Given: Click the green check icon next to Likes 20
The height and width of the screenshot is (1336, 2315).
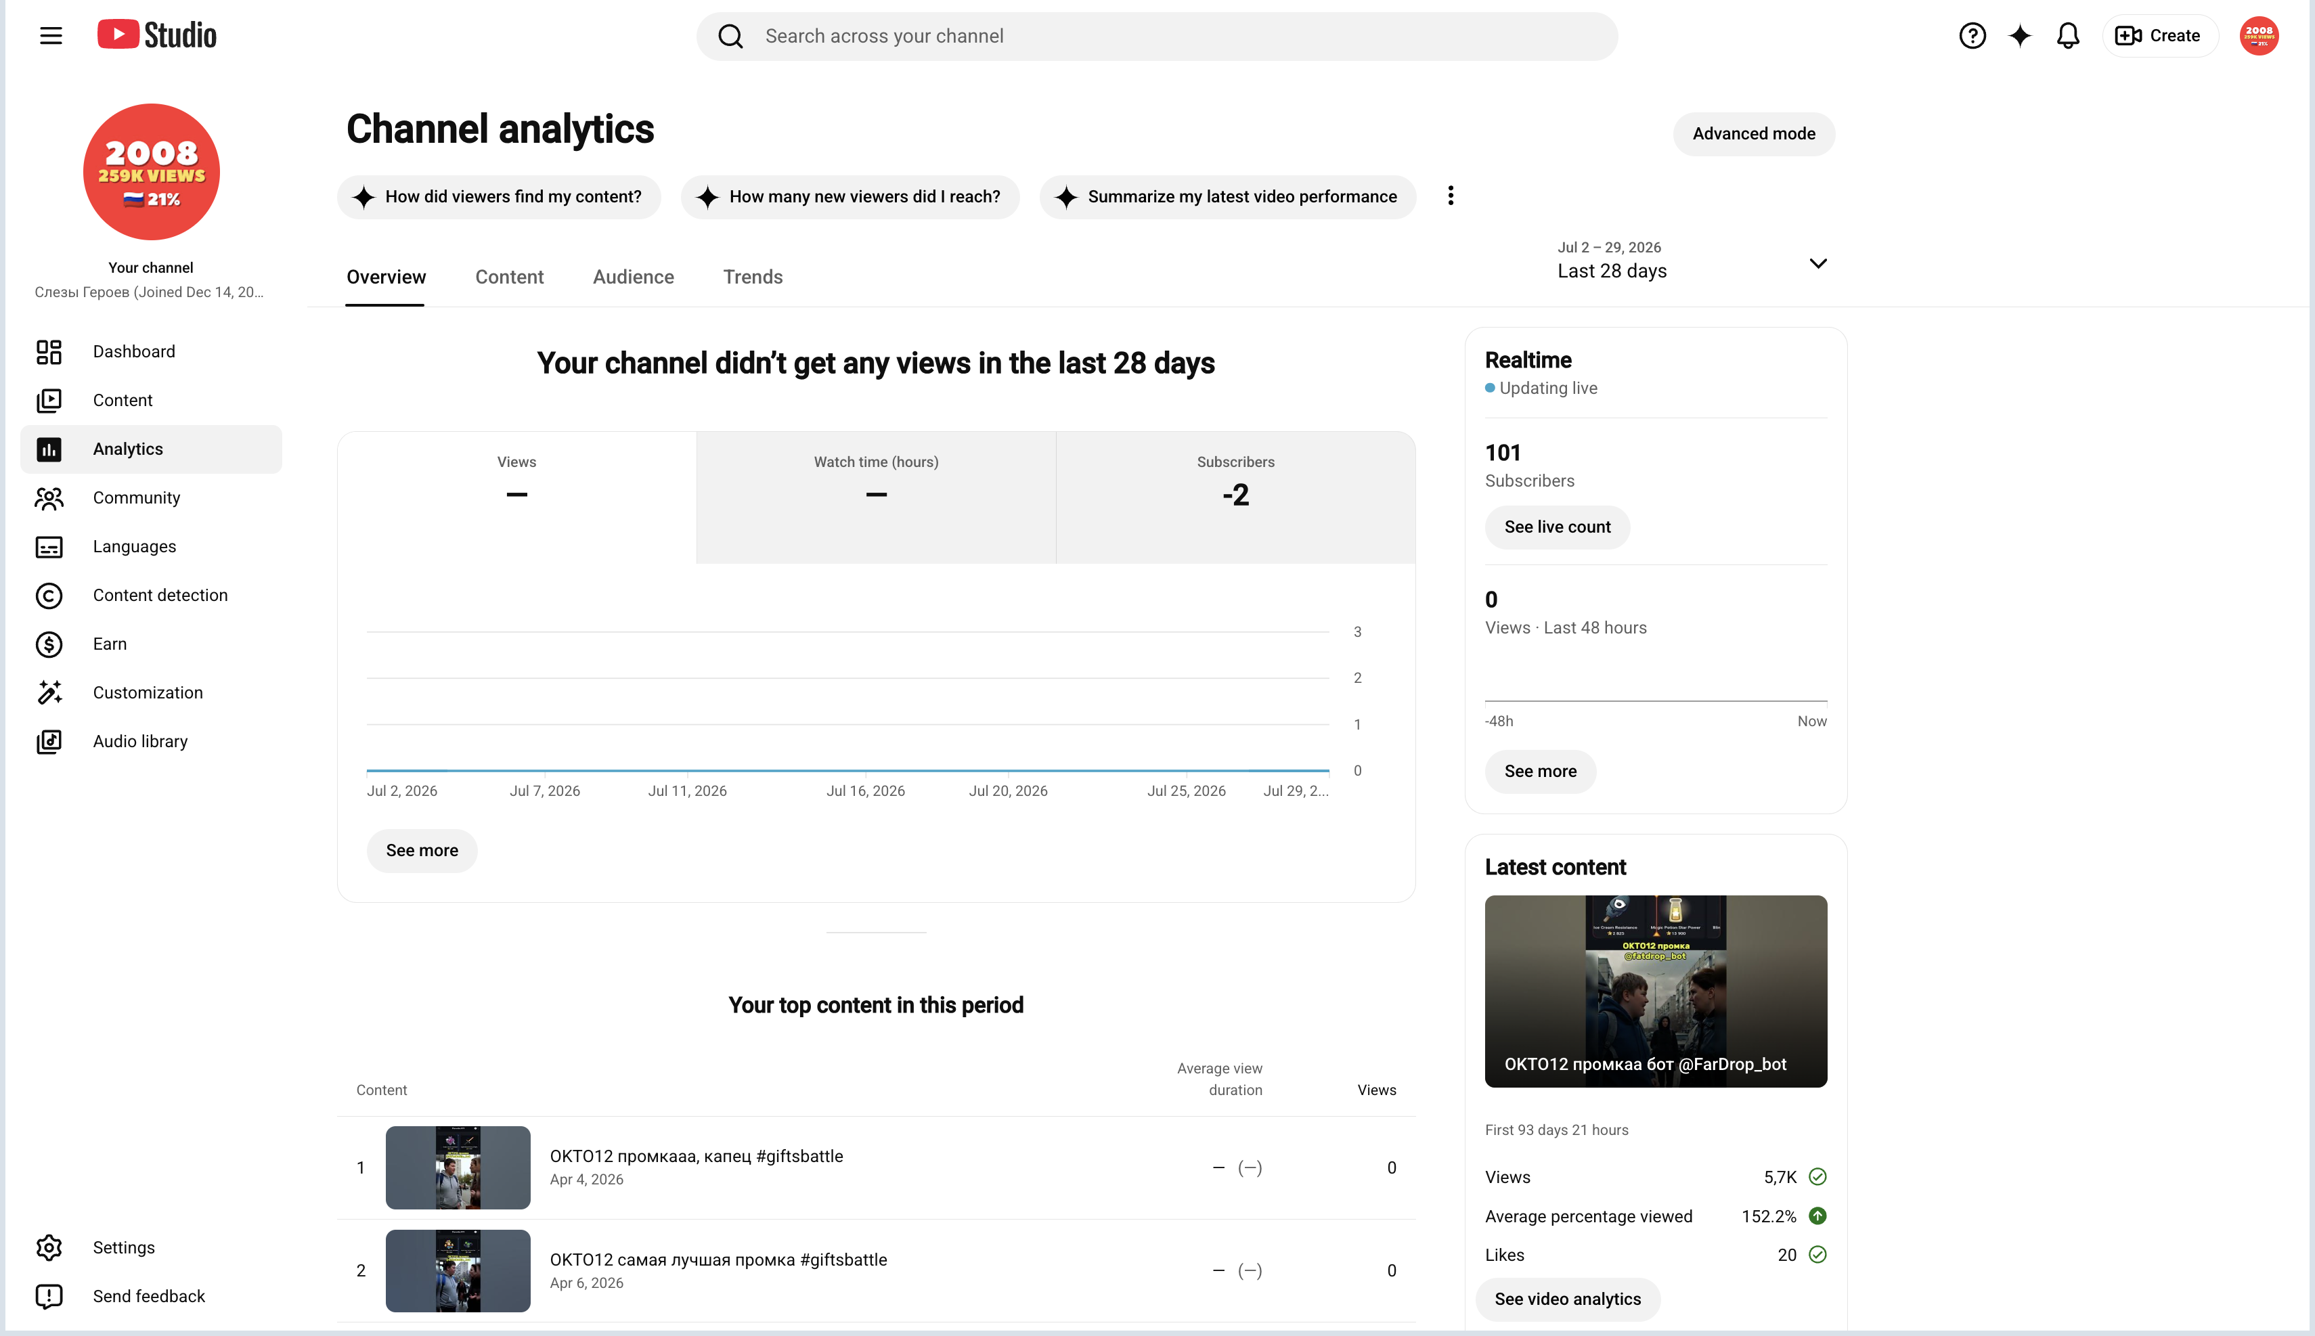Looking at the screenshot, I should pos(1817,1254).
